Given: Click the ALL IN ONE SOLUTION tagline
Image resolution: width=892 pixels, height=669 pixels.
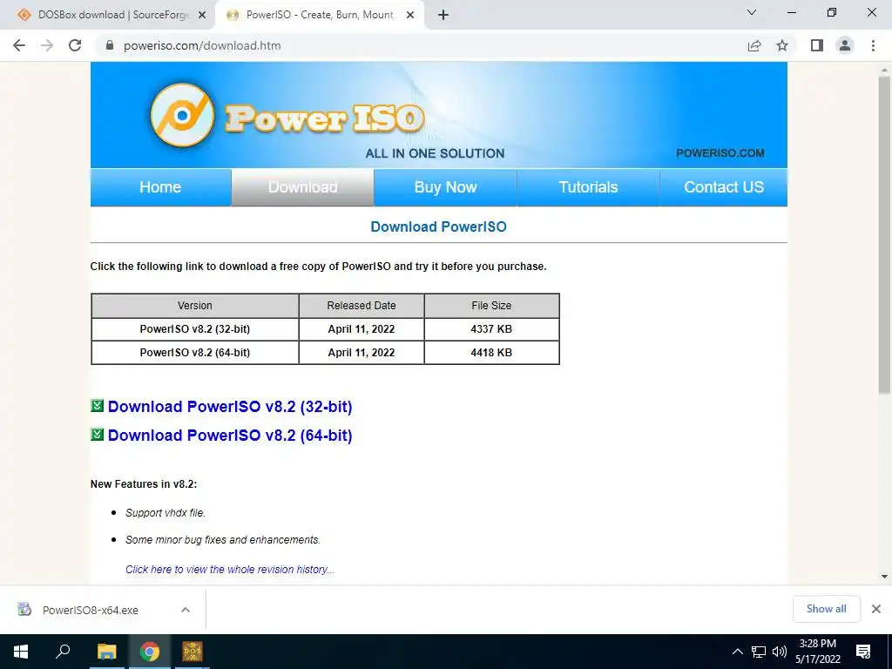Looking at the screenshot, I should (x=436, y=153).
